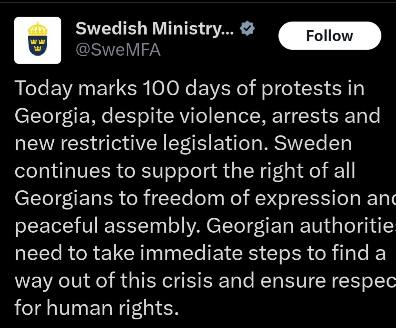The height and width of the screenshot is (328, 396).
Task: Open the "Swedish Ministry..." display name
Action: pos(154,29)
